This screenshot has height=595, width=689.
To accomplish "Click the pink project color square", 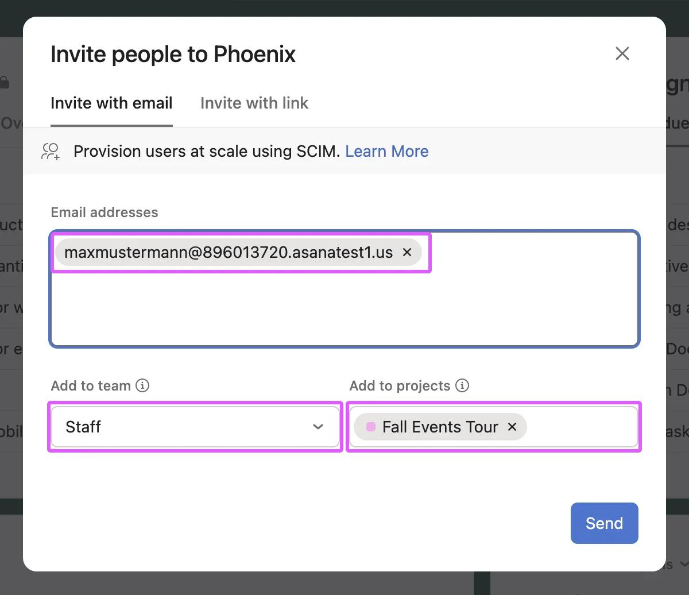I will [371, 427].
